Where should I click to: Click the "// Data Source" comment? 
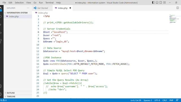point(52,48)
